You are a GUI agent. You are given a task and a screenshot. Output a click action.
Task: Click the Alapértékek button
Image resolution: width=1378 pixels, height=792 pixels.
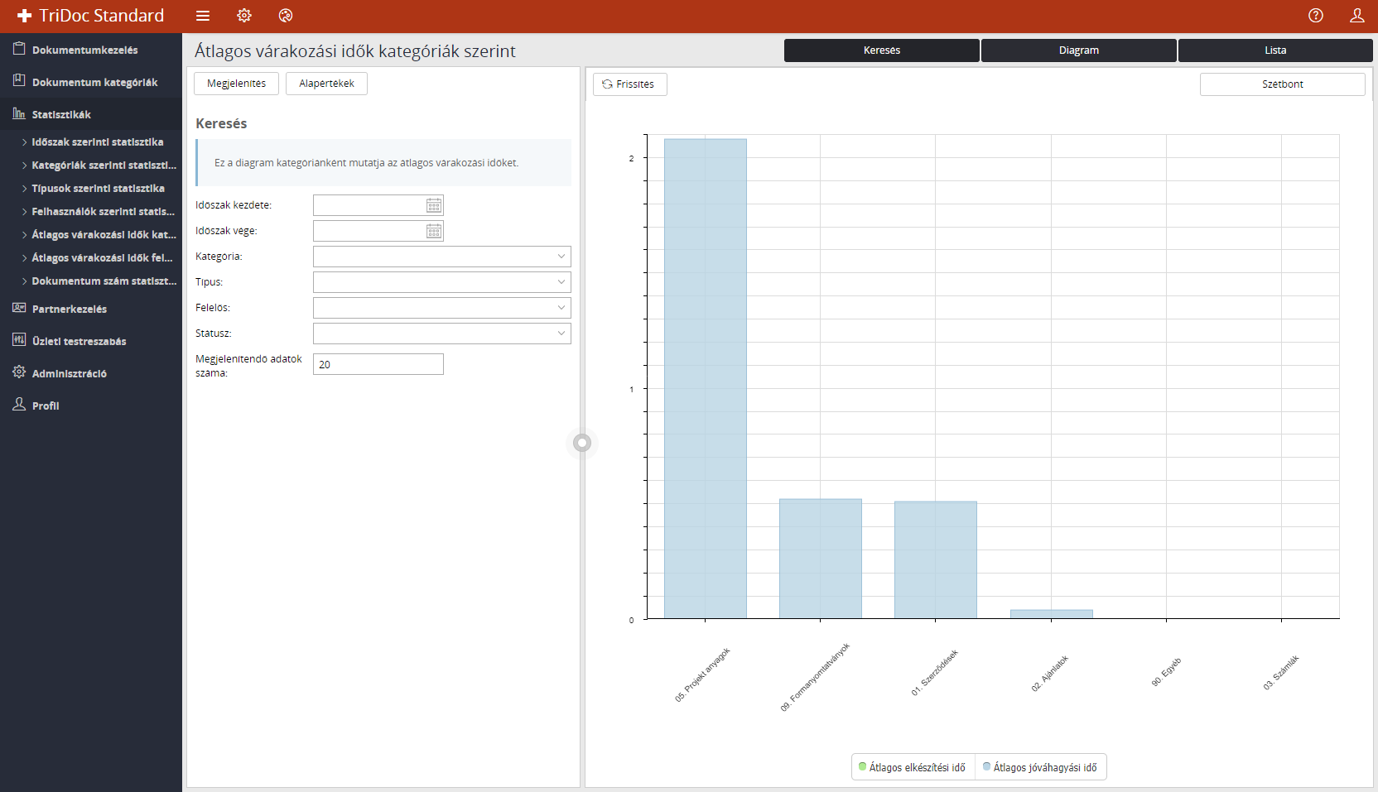[x=326, y=84]
